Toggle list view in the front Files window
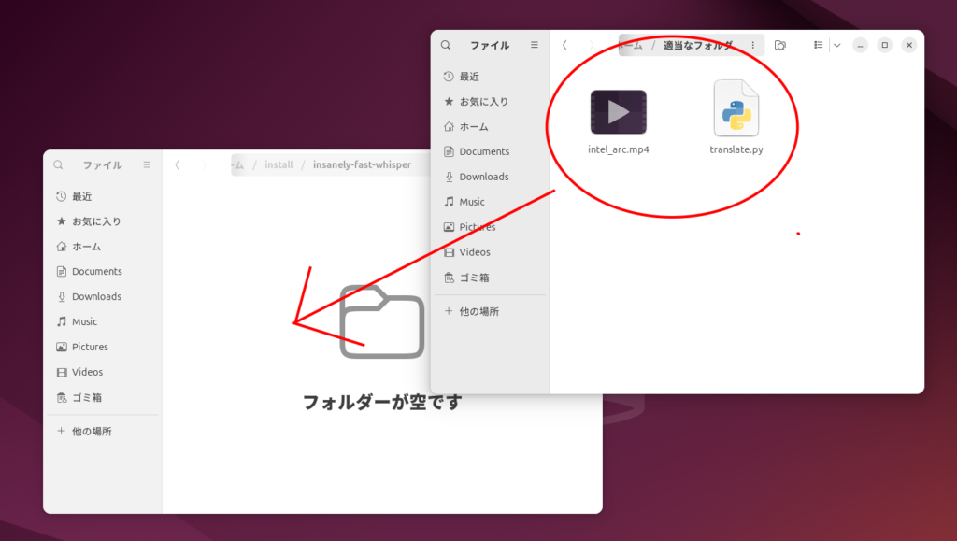This screenshot has width=957, height=541. click(818, 45)
